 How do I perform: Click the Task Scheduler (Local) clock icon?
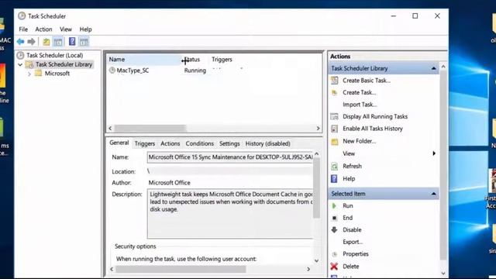point(21,55)
